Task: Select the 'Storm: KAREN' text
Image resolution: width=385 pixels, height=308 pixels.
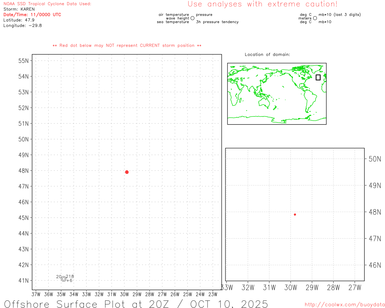Action: point(19,9)
